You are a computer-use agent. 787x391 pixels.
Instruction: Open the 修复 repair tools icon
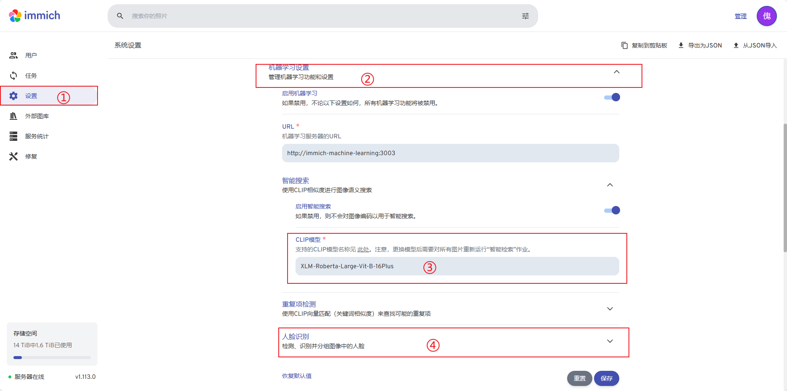tap(13, 156)
